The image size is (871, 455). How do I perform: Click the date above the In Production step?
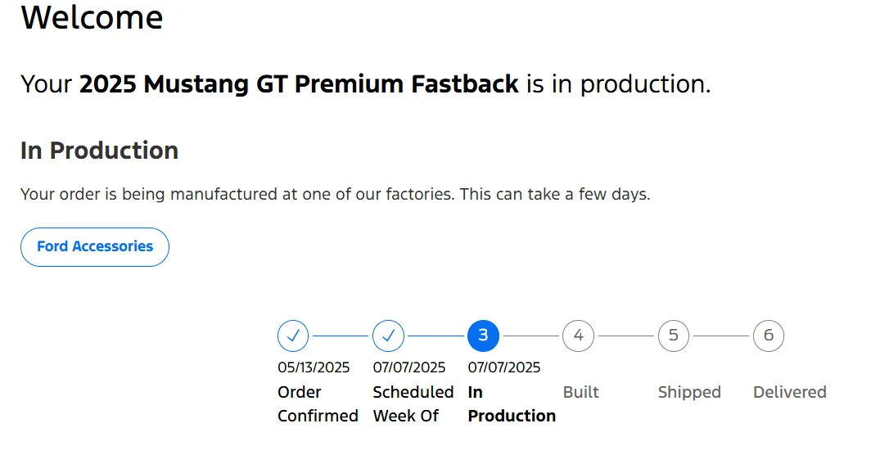[504, 367]
